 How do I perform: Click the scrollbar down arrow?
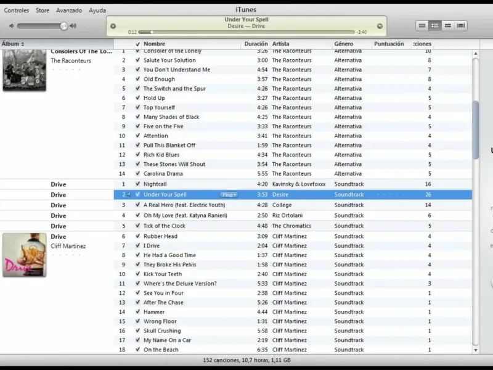click(x=476, y=350)
